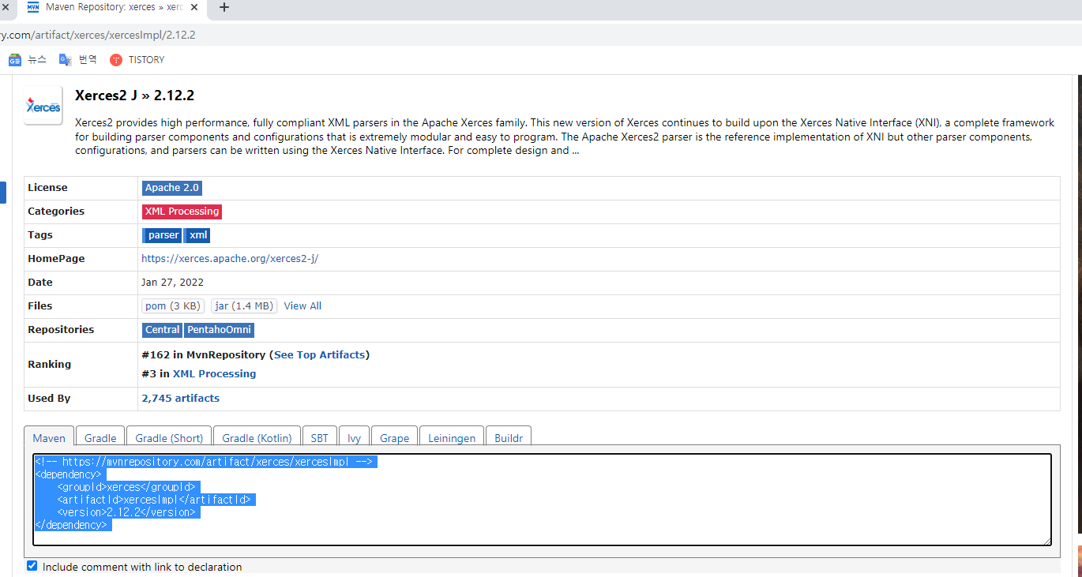Switch to the Grape tab

[394, 438]
